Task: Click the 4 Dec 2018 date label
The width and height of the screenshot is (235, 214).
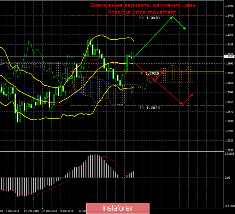Action: coord(12,211)
